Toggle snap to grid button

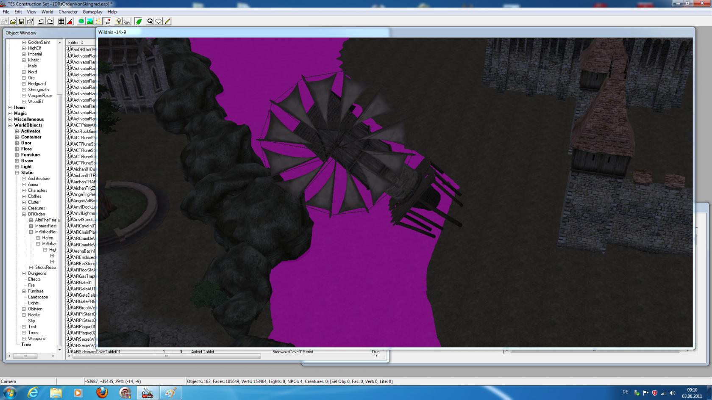pyautogui.click(x=61, y=21)
